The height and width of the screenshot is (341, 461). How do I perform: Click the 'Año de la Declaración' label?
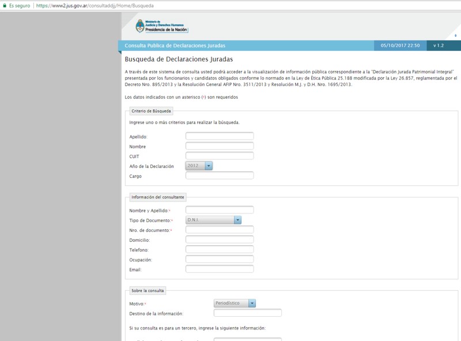point(152,166)
